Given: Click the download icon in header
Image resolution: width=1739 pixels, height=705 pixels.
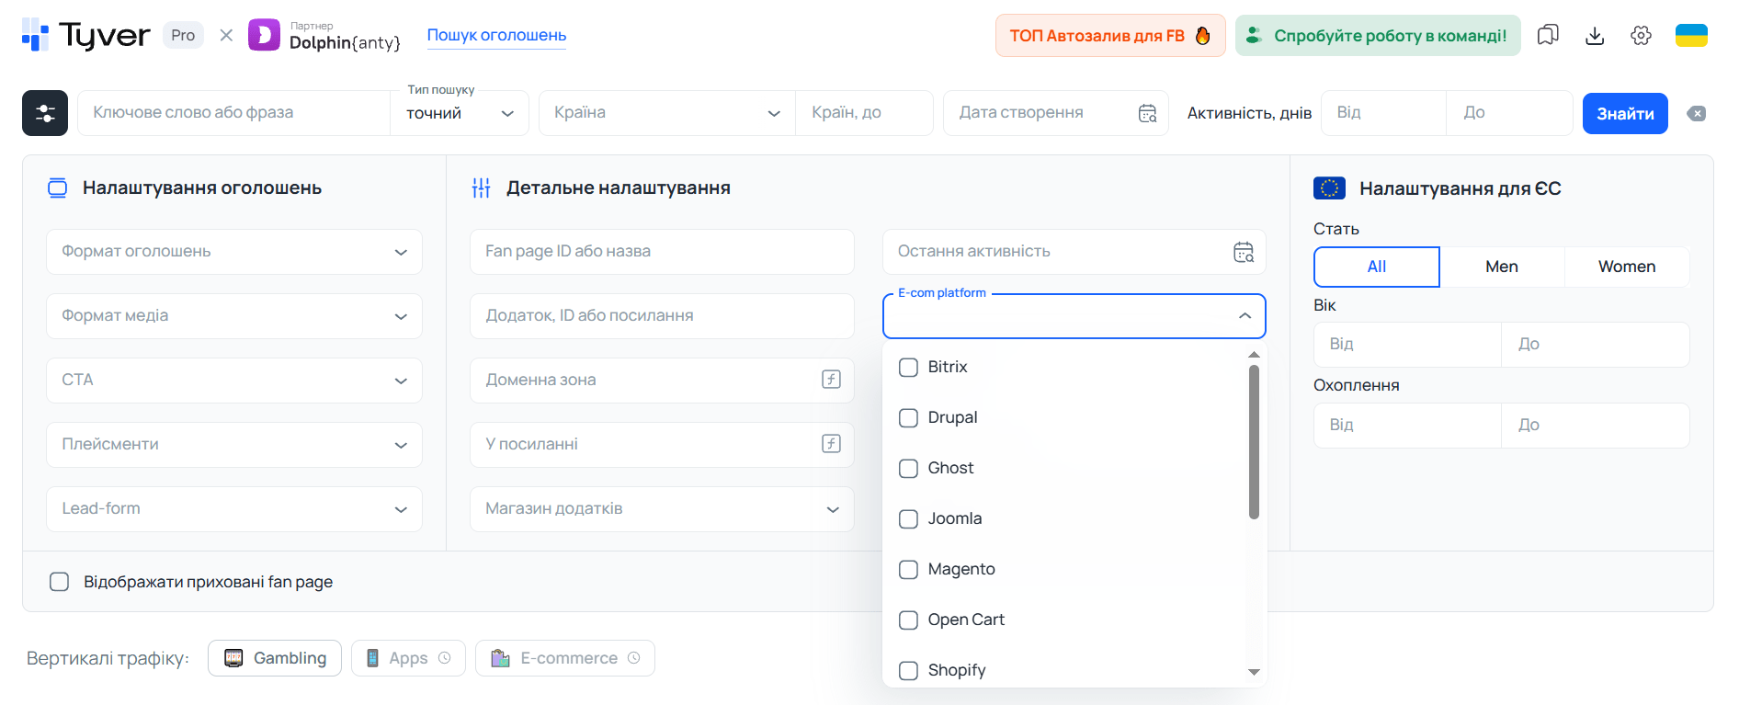Looking at the screenshot, I should click(1595, 35).
